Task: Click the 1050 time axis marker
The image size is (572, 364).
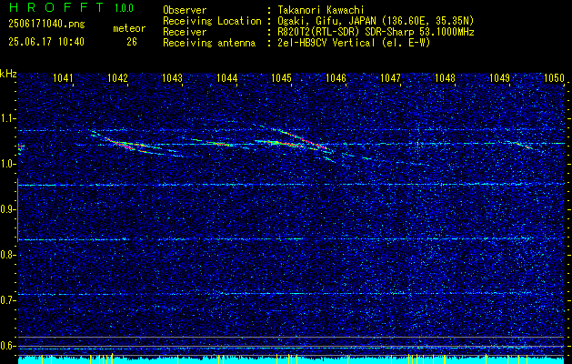Action: click(554, 77)
